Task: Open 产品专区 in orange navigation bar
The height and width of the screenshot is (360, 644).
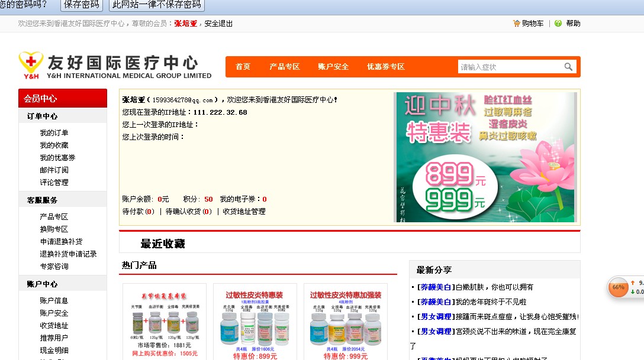Action: [285, 66]
